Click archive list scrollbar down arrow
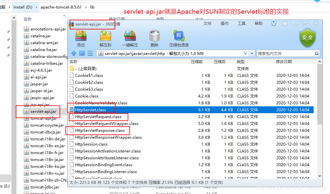330x194 pixels. 320,176
